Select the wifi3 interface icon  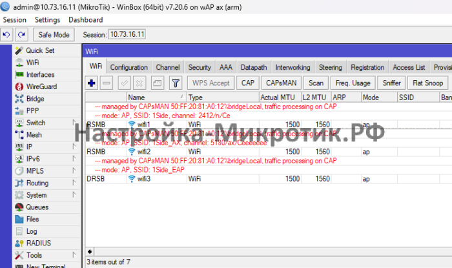(132, 179)
